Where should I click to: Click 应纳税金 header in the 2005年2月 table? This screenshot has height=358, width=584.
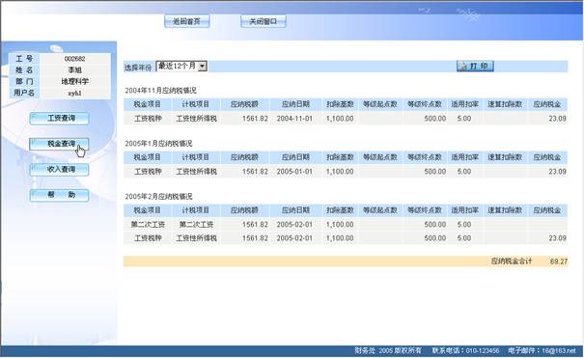[547, 210]
